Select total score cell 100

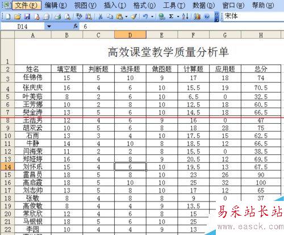coord(261,182)
